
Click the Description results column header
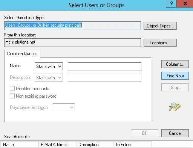point(95,145)
